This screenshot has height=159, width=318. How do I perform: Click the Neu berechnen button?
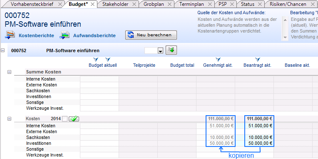pos(151,35)
